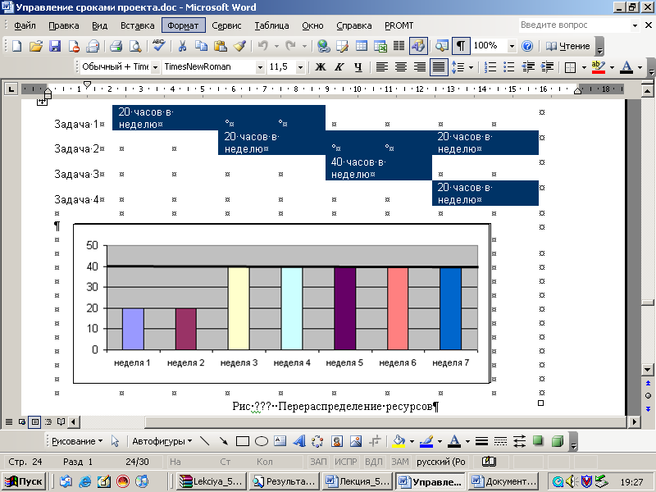Insert a Text Box from Drawing toolbar
Screen dimensions: 656x492
tap(280, 441)
